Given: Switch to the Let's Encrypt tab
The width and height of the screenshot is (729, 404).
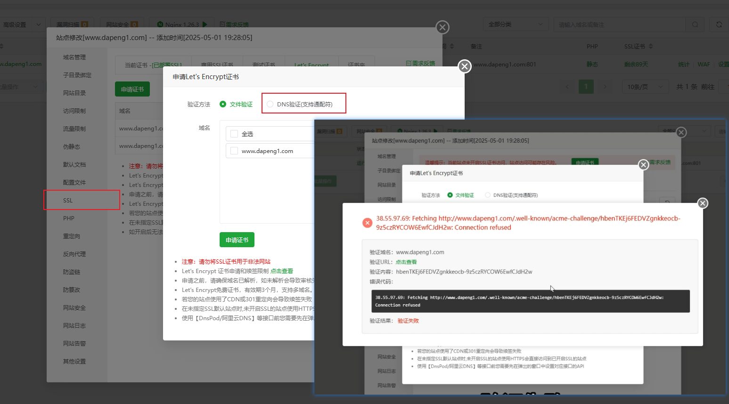Looking at the screenshot, I should 311,65.
